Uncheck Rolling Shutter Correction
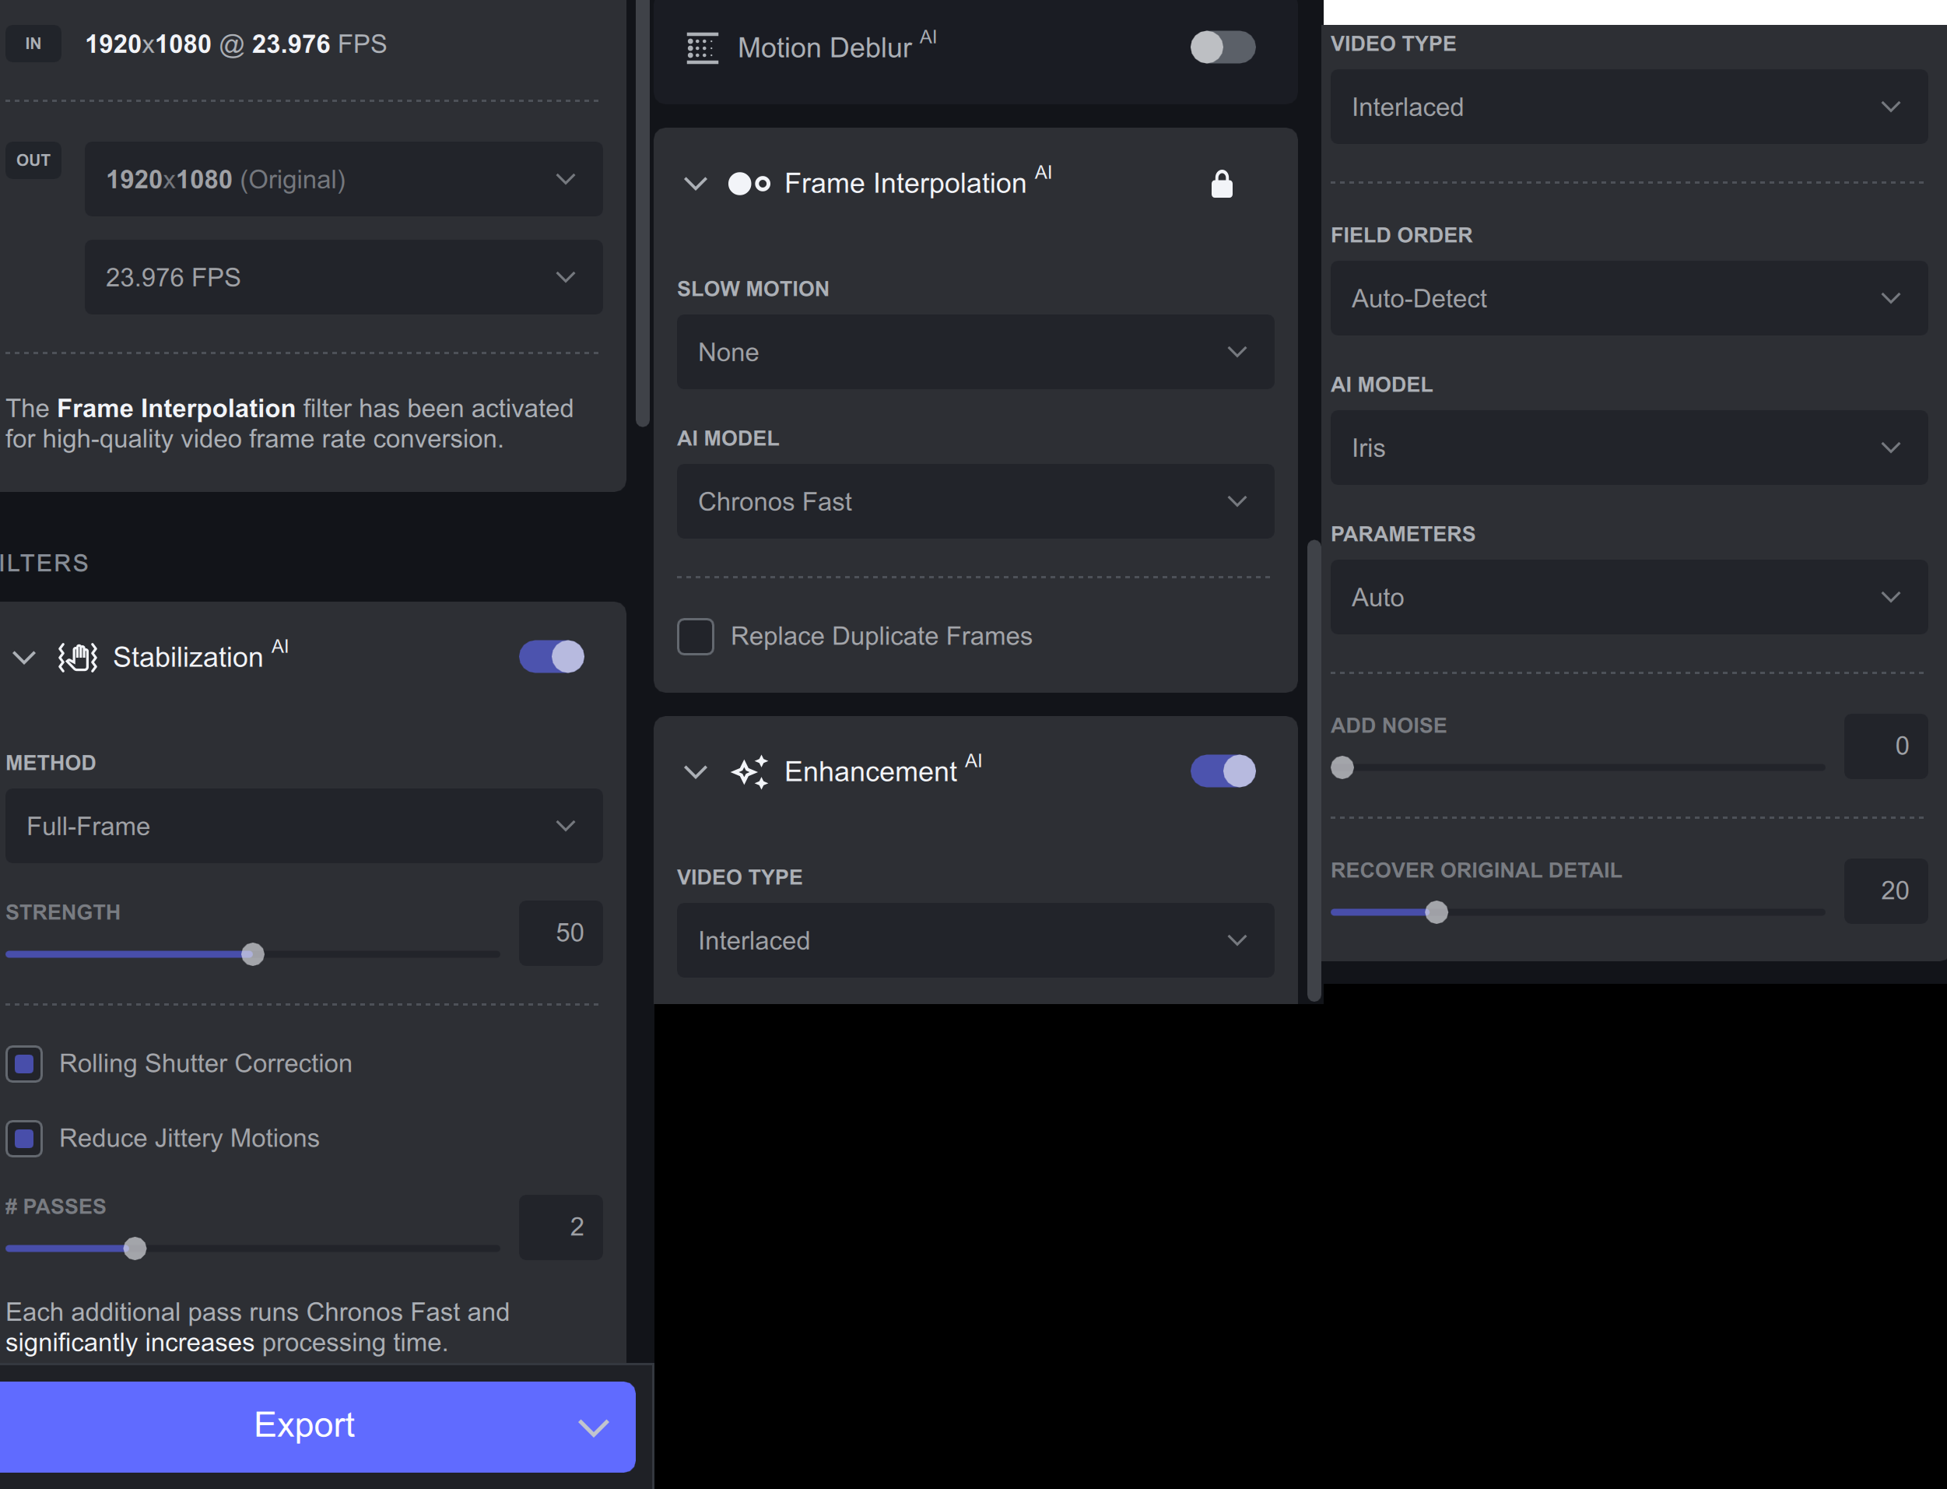The height and width of the screenshot is (1489, 1947). (x=25, y=1063)
